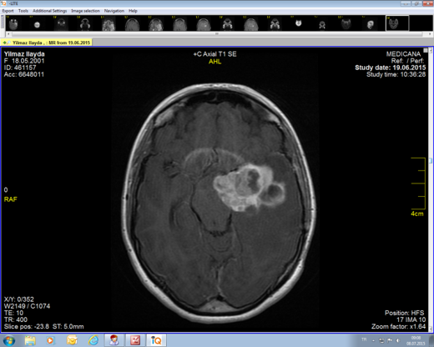This screenshot has width=434, height=347.
Task: Launch Windows Media Player from the taskbar
Action: [x=50, y=340]
